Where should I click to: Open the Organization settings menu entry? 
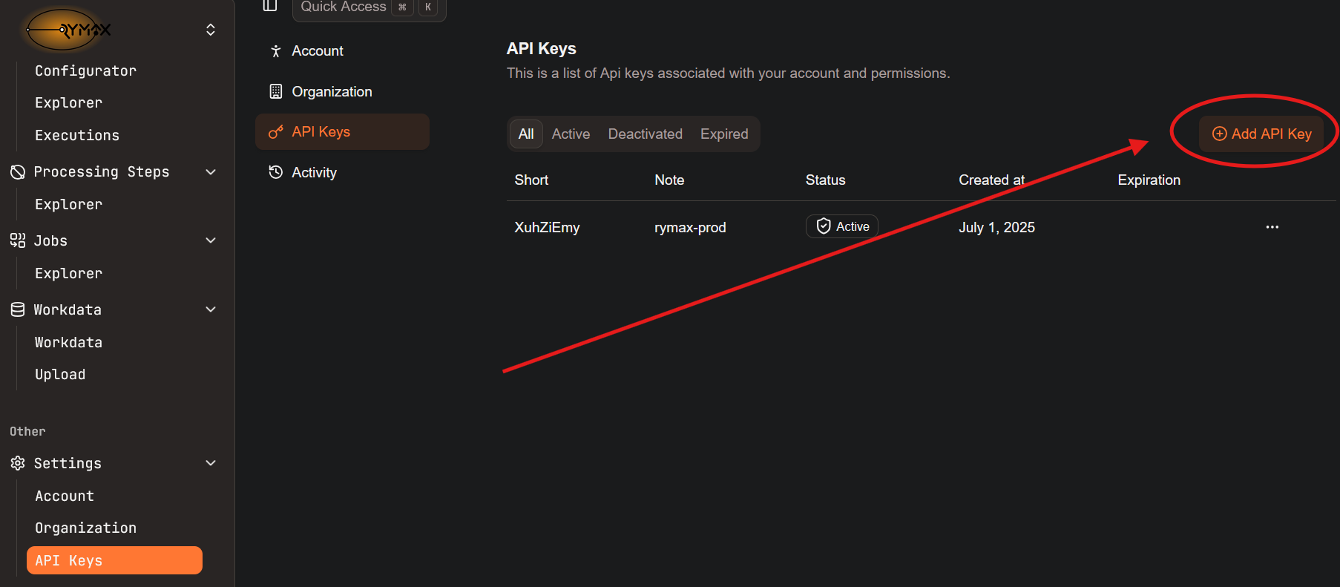click(x=342, y=91)
